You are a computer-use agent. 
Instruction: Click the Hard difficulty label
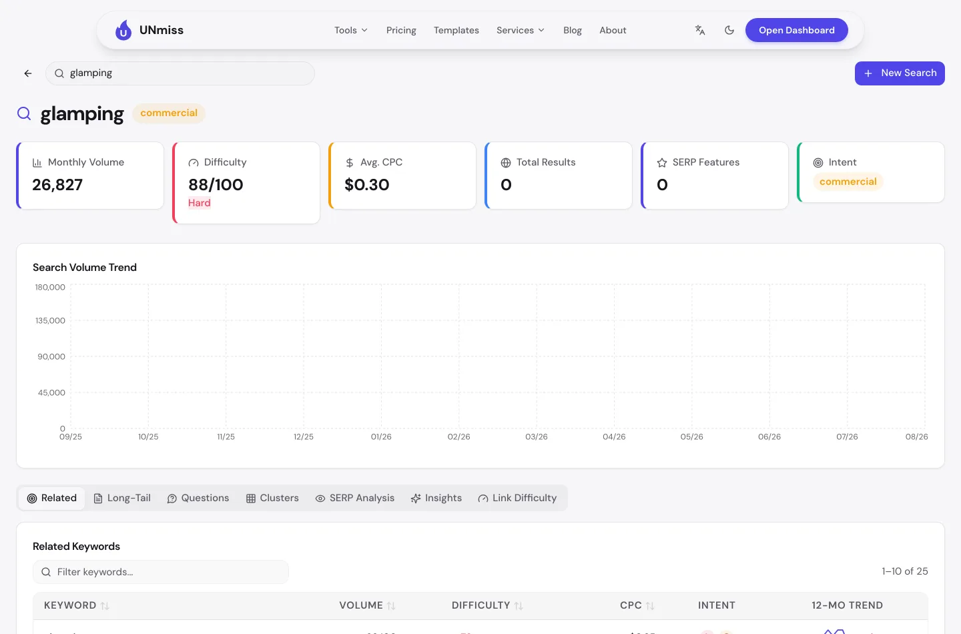click(x=200, y=203)
